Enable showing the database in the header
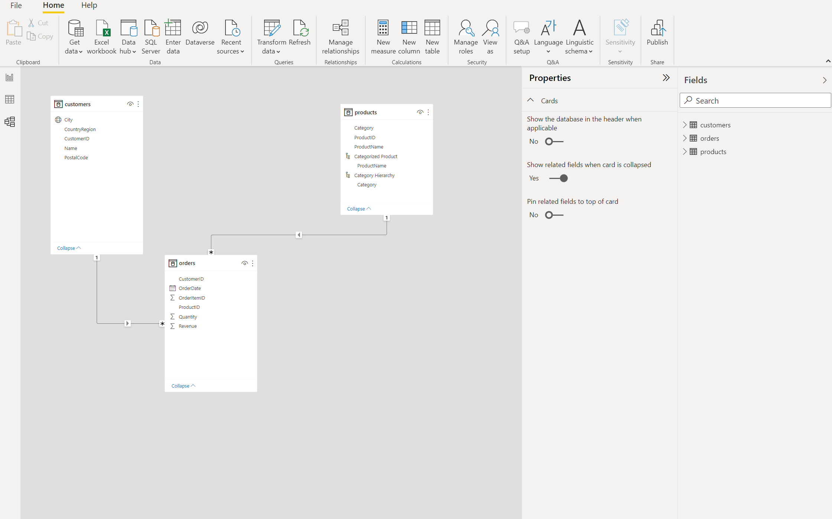Screen dimensions: 832x519 point(554,141)
